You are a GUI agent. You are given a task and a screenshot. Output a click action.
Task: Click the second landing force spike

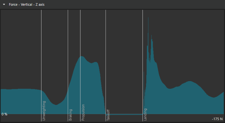pos(151,36)
